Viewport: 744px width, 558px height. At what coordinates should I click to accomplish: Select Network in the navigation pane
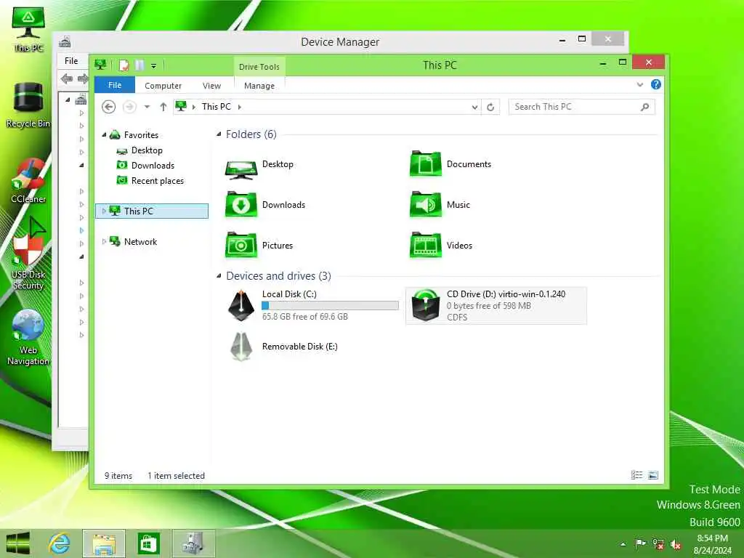[x=140, y=241]
